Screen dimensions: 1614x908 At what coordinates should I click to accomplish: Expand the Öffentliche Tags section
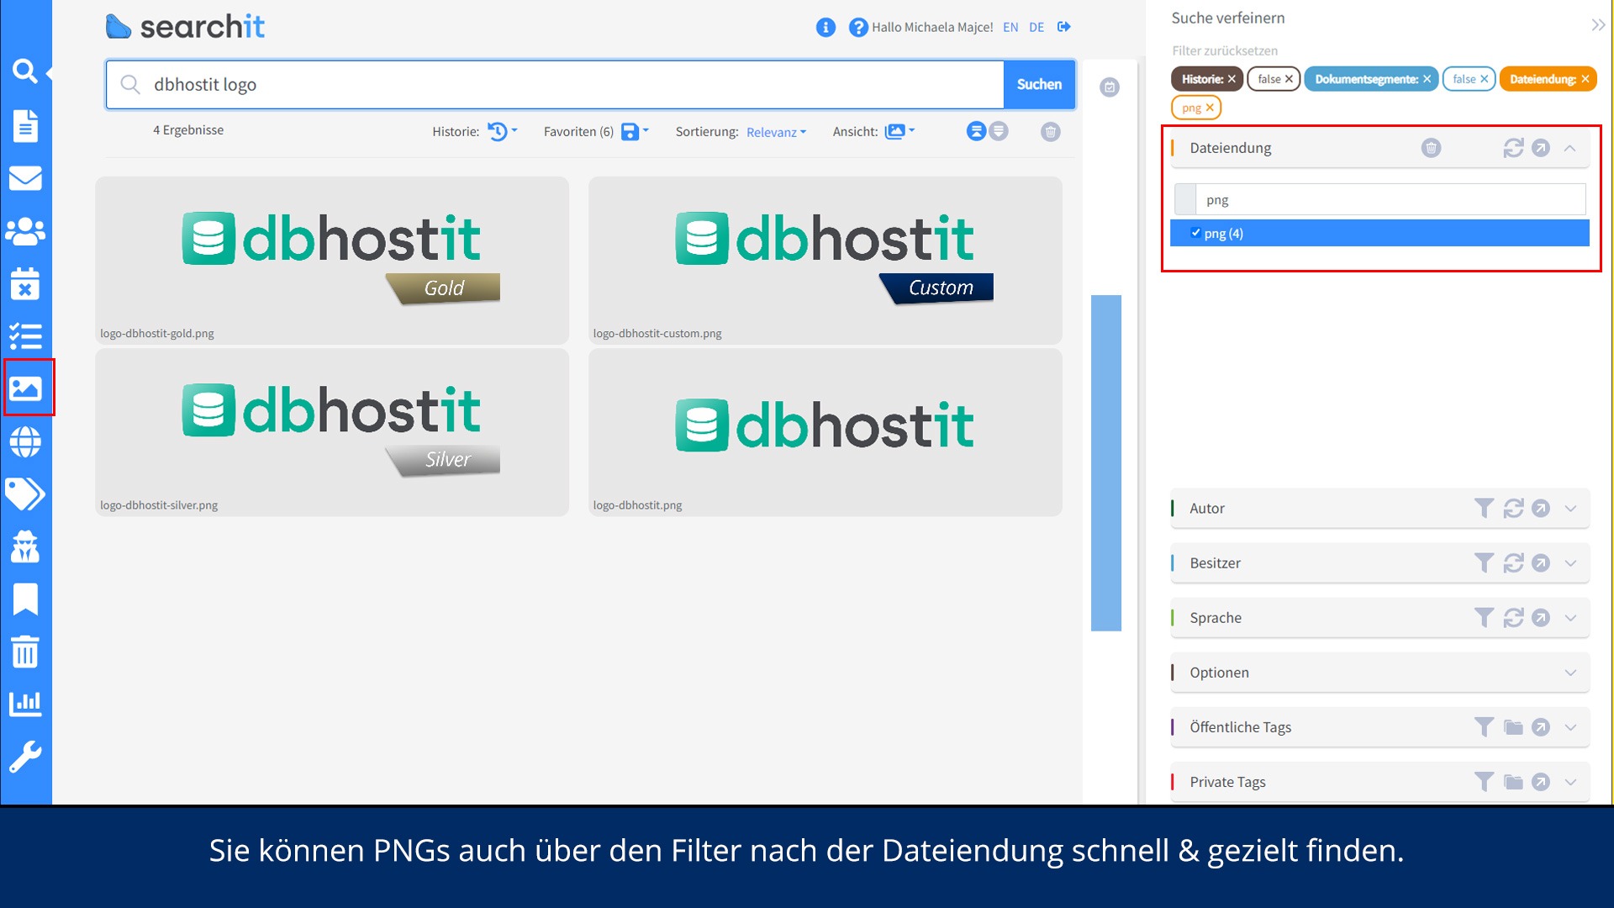[1570, 726]
